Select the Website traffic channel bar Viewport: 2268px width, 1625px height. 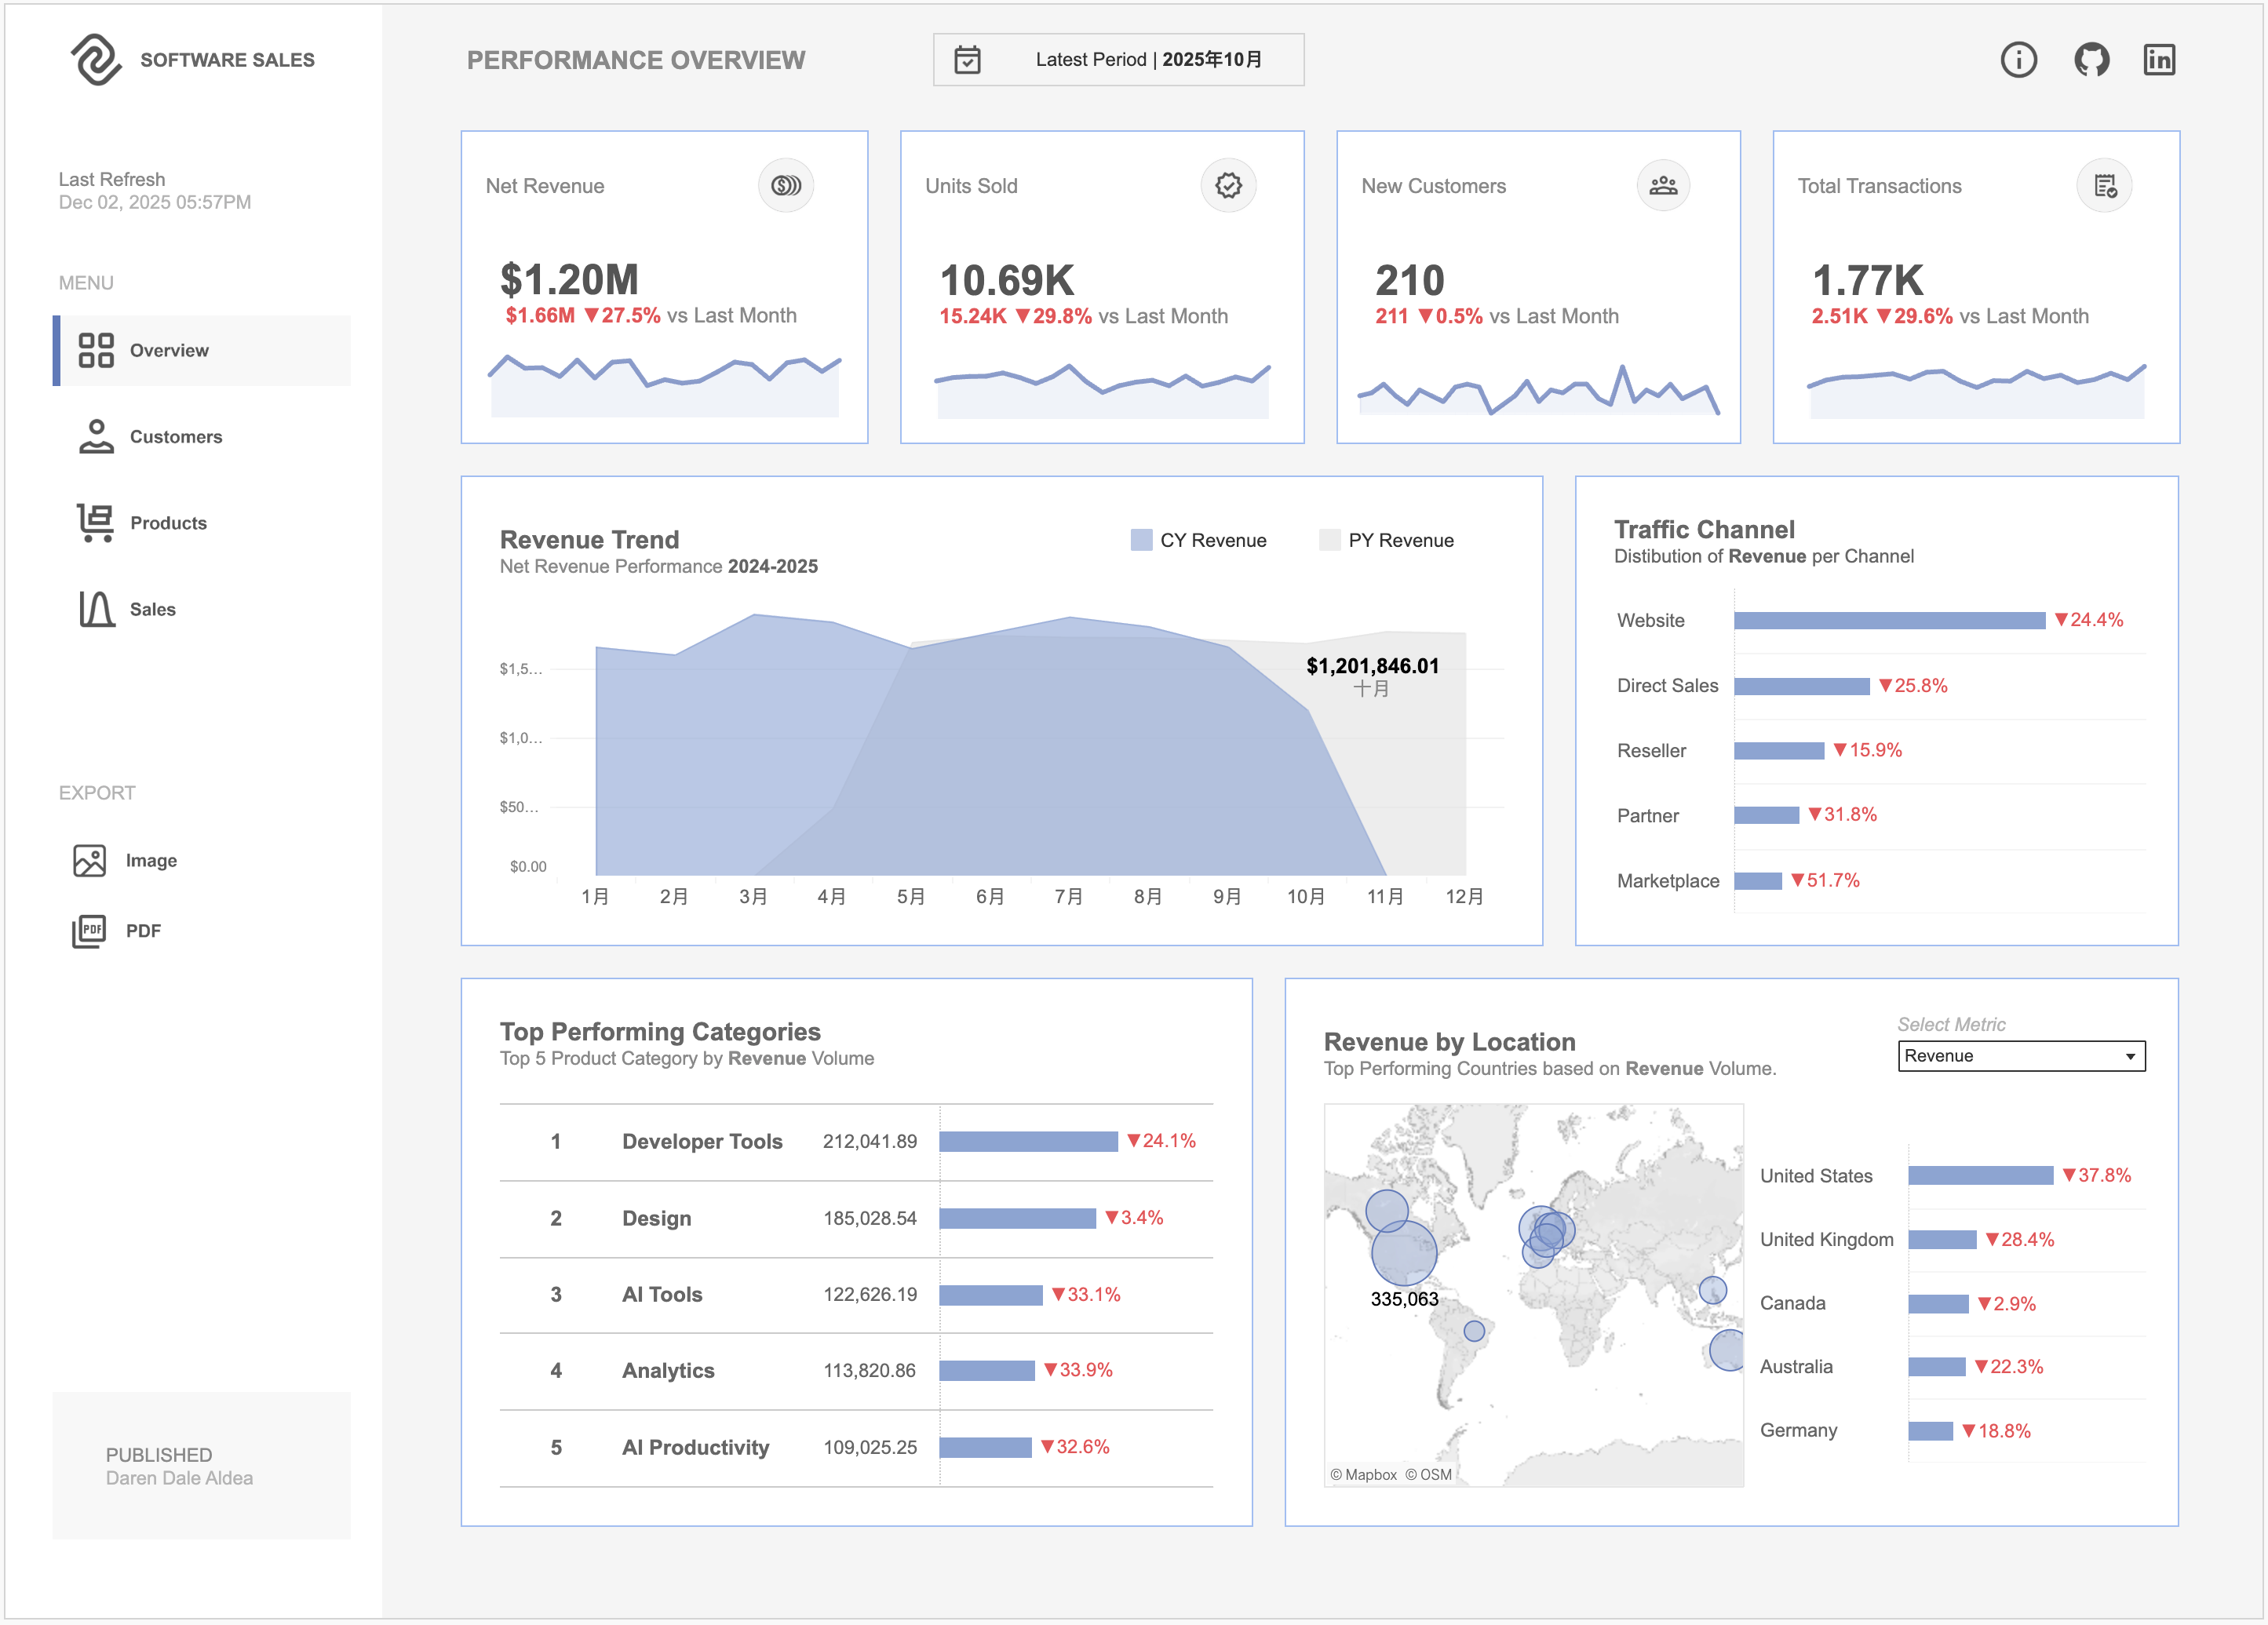pyautogui.click(x=1889, y=621)
